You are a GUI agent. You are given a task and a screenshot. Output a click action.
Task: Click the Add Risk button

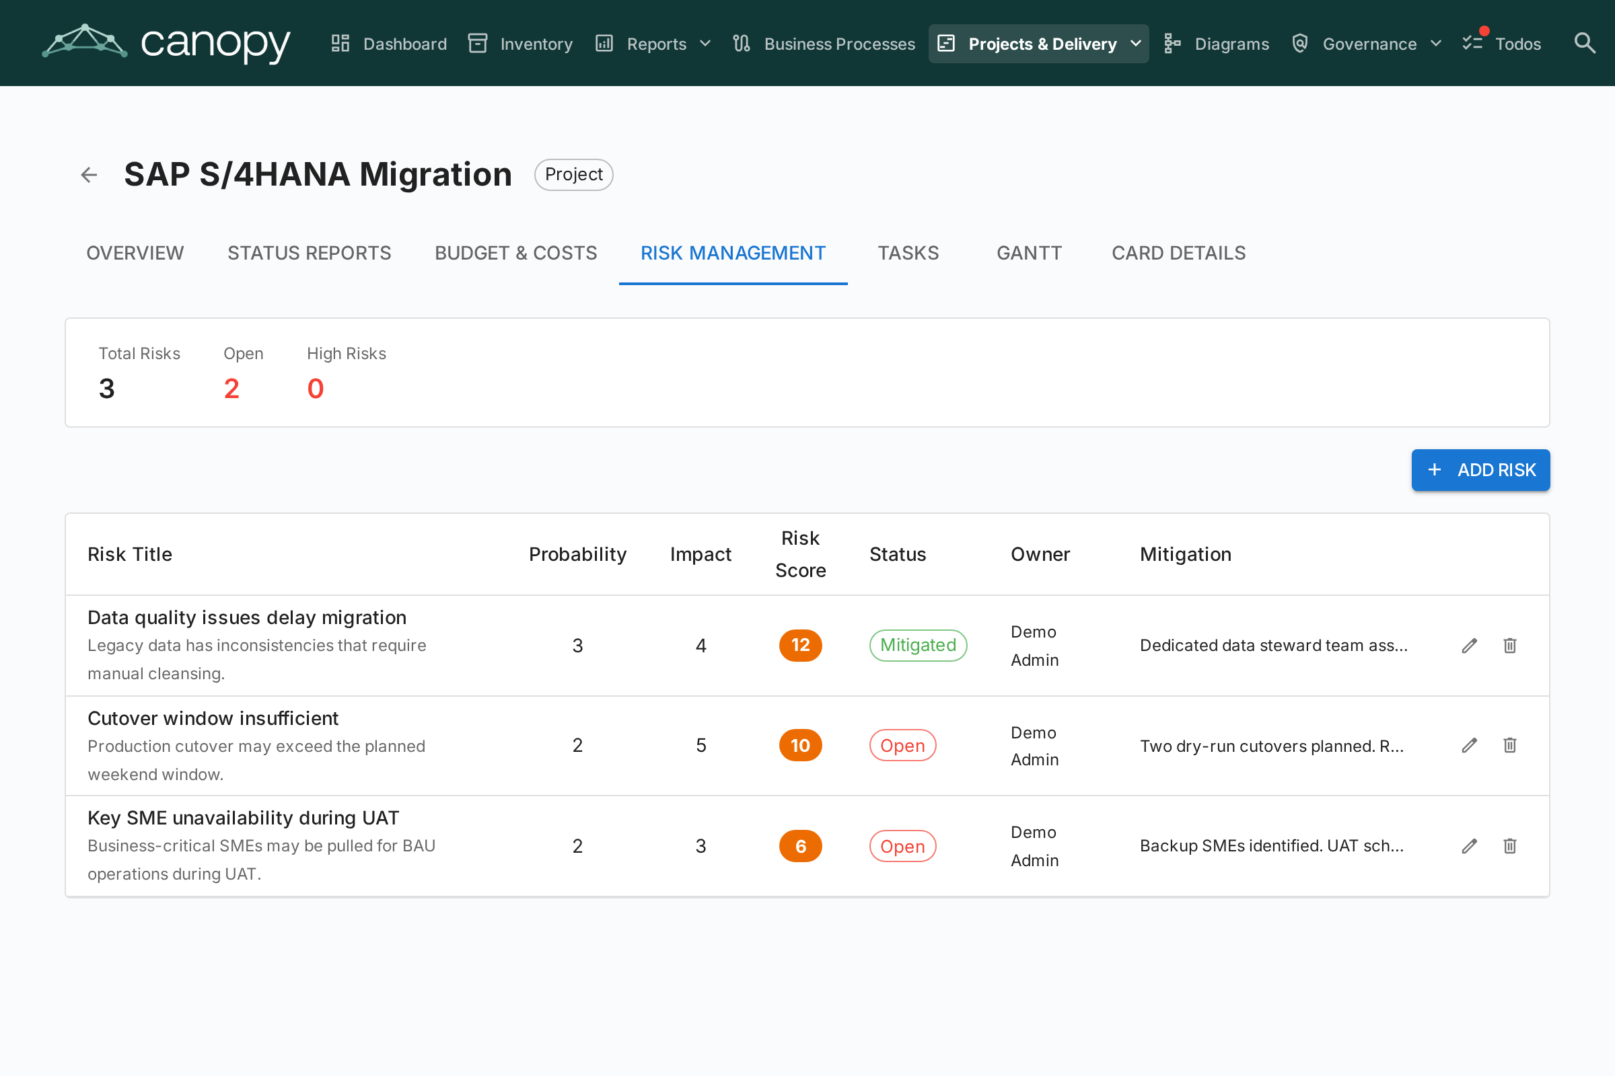(x=1480, y=470)
